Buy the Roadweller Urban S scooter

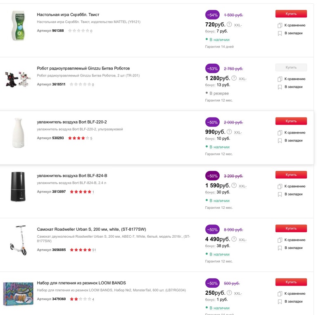tap(291, 228)
